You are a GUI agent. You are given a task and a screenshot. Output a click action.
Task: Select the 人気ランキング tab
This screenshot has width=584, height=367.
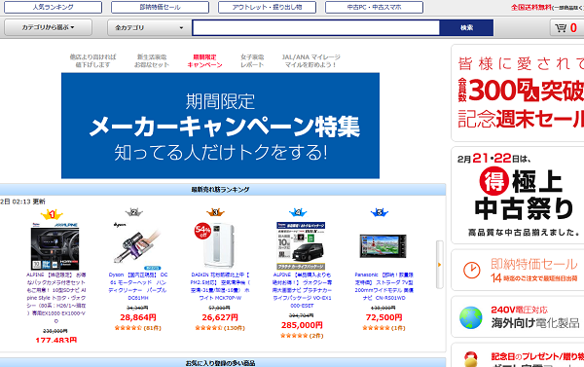[53, 7]
